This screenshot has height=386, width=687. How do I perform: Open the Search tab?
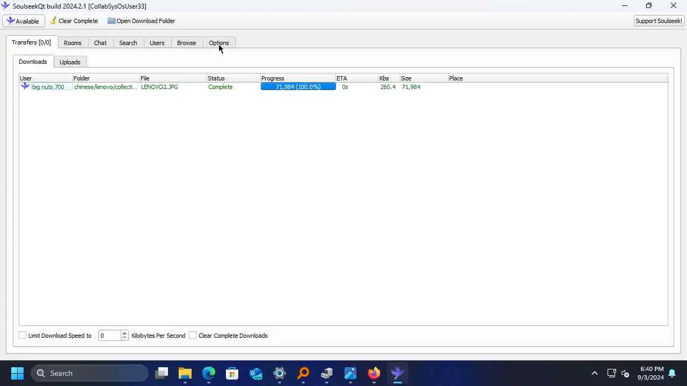(x=128, y=43)
